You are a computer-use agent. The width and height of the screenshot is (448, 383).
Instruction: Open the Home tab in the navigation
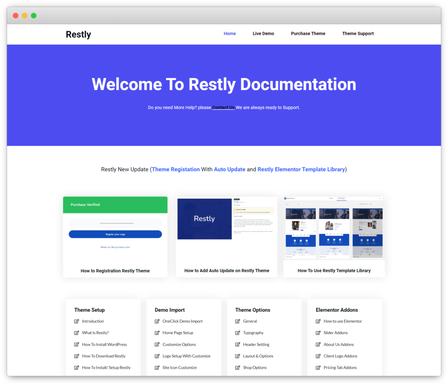click(229, 33)
